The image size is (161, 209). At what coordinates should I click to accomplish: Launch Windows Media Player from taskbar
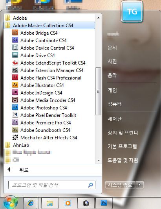click(68, 203)
